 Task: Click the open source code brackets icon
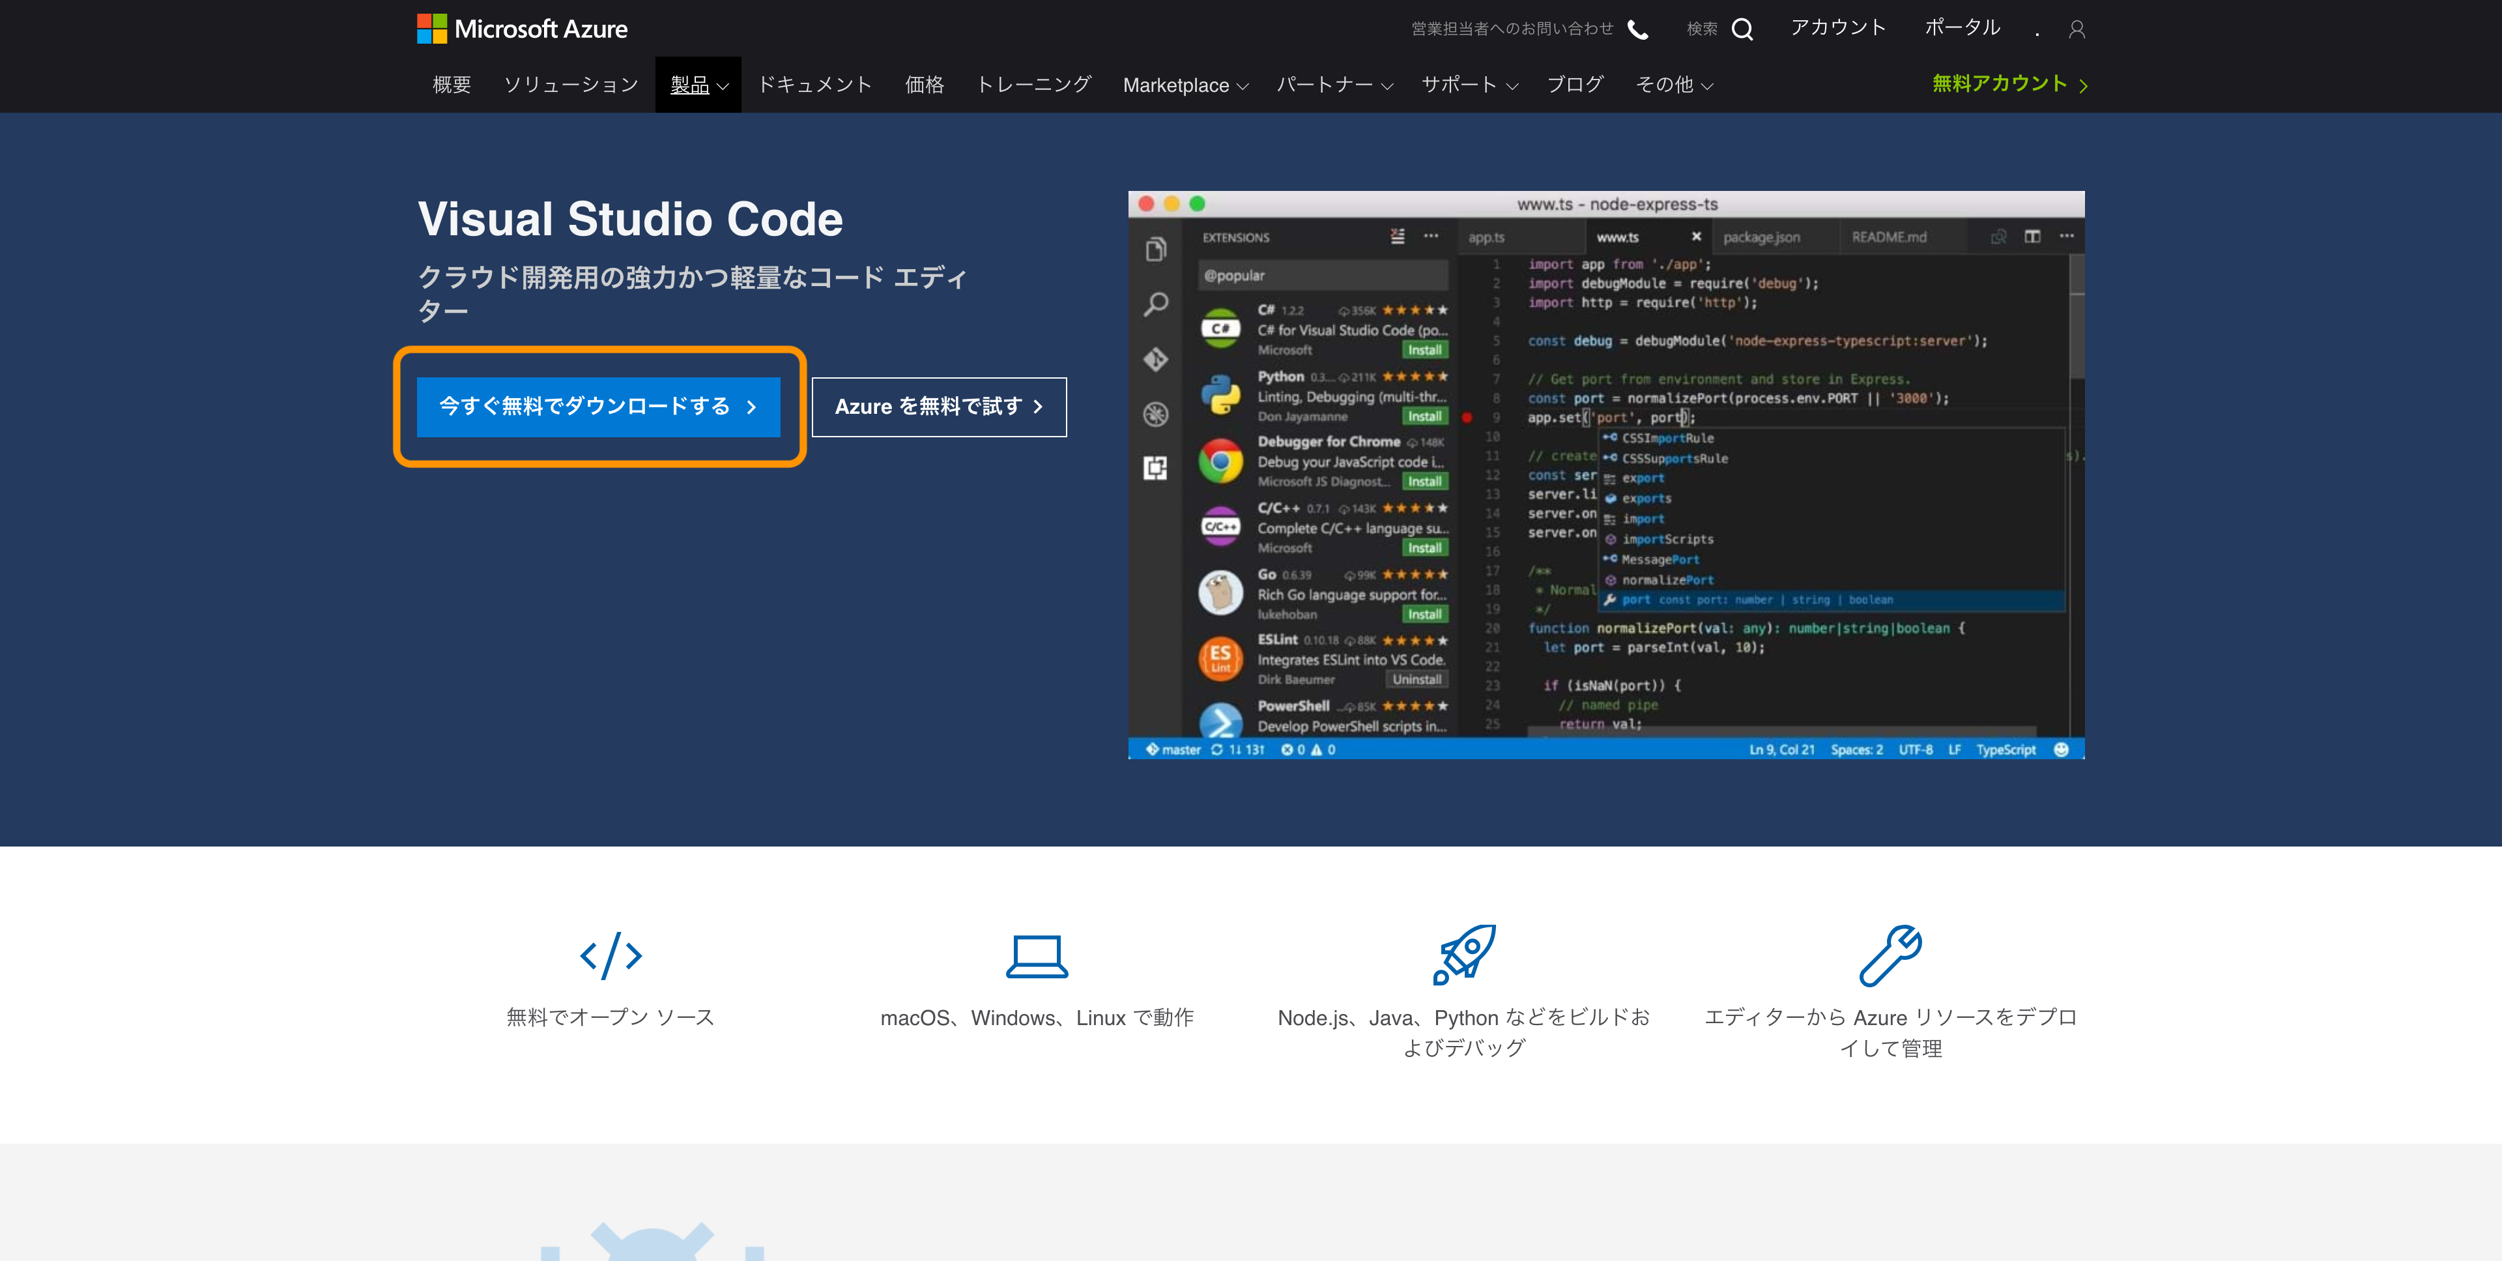tap(610, 955)
